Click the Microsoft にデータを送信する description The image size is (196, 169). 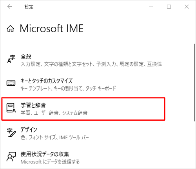[x=50, y=162]
